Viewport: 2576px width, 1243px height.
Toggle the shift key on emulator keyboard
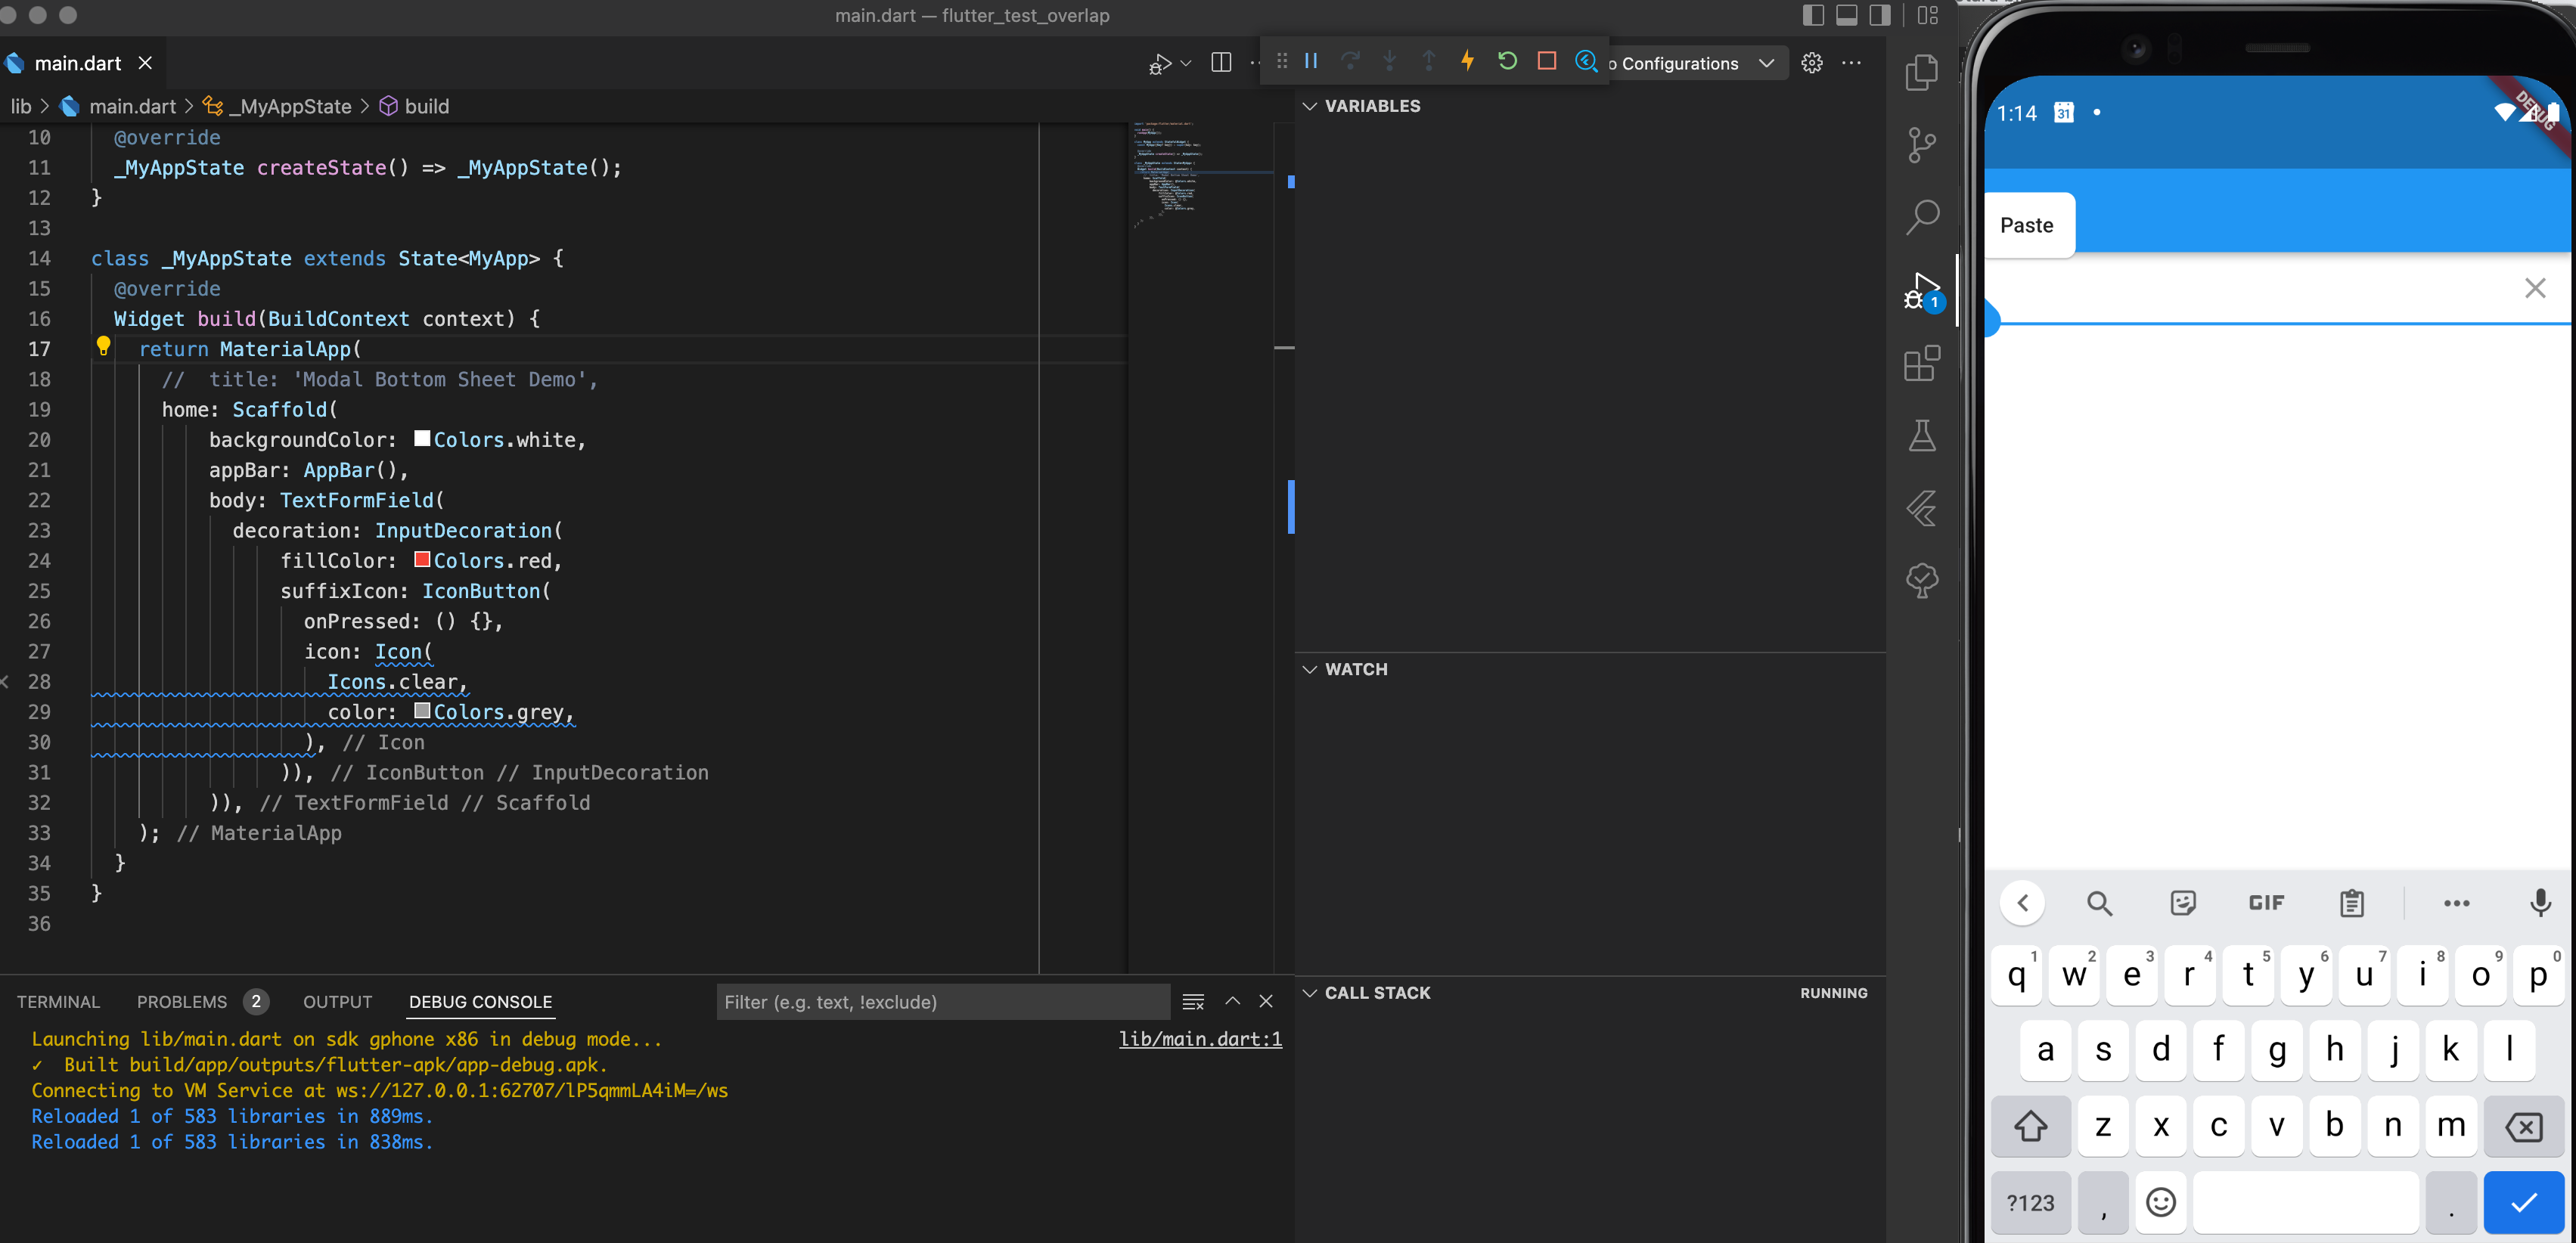point(2031,1126)
